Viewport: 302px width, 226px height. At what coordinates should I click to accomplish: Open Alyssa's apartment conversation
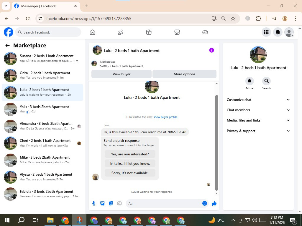point(42,177)
